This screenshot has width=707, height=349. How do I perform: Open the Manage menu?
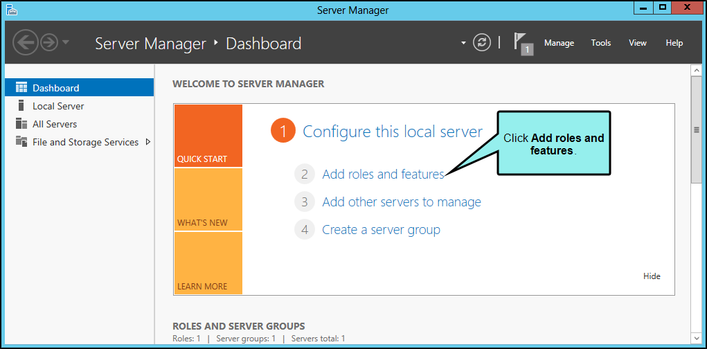pos(559,43)
